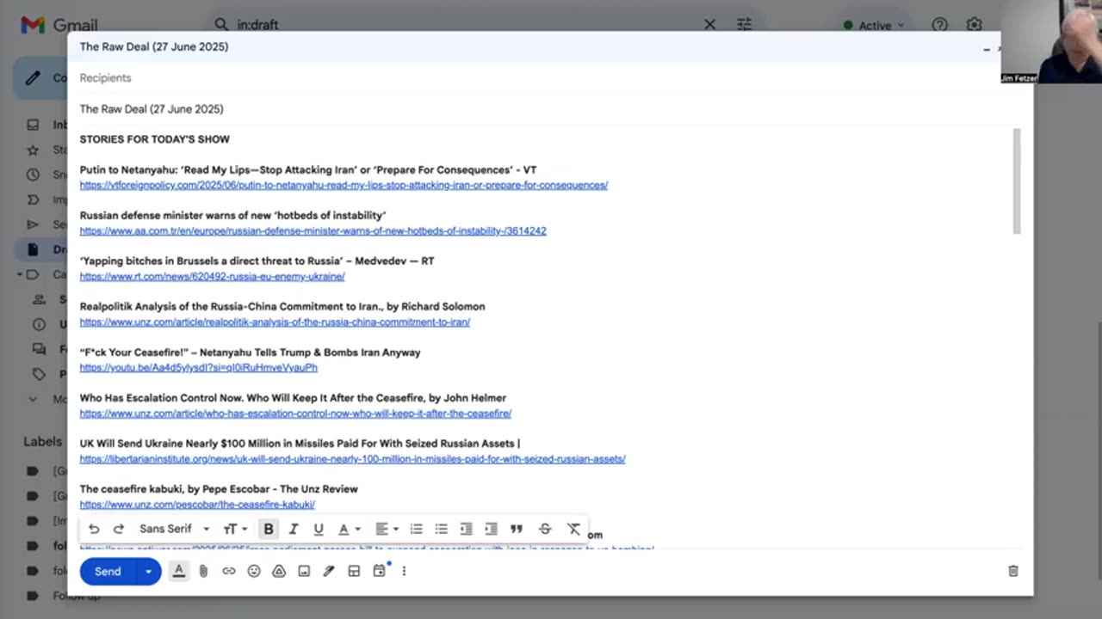Image resolution: width=1102 pixels, height=619 pixels.
Task: Minimize the compose window
Action: point(987,49)
